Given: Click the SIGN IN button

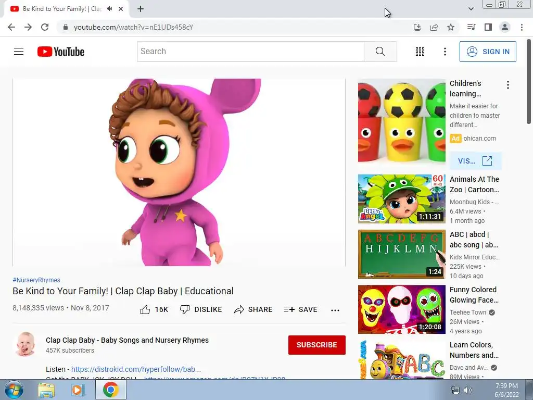Looking at the screenshot, I should 488,52.
